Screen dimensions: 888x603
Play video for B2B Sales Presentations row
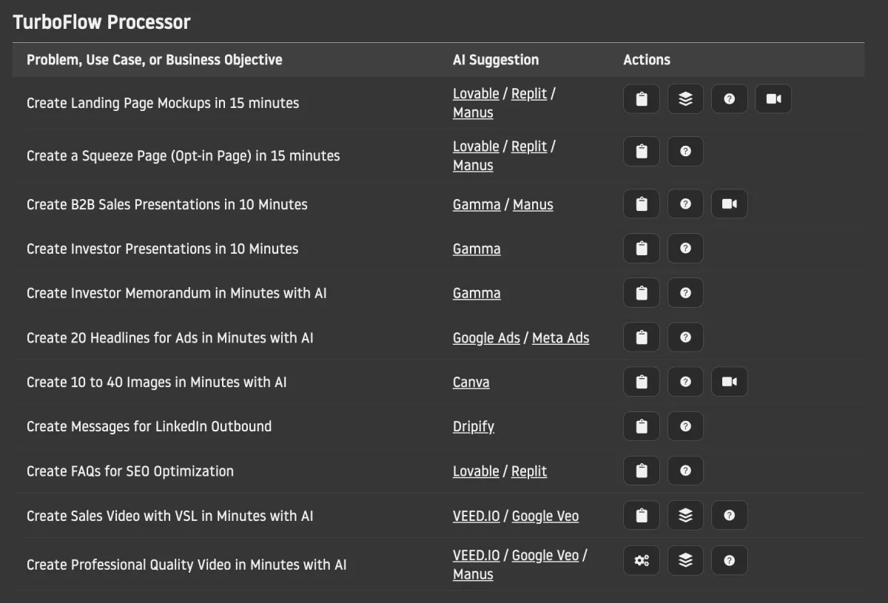click(730, 204)
